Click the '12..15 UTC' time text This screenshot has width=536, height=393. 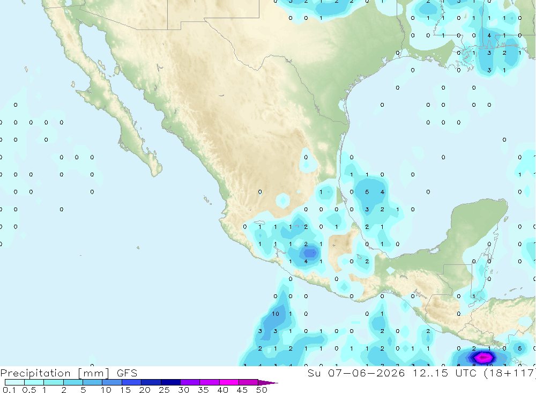tap(445, 373)
